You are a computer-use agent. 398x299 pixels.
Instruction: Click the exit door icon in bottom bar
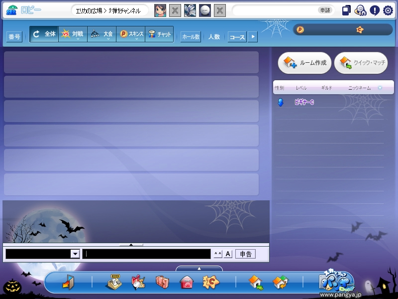pyautogui.click(x=68, y=282)
